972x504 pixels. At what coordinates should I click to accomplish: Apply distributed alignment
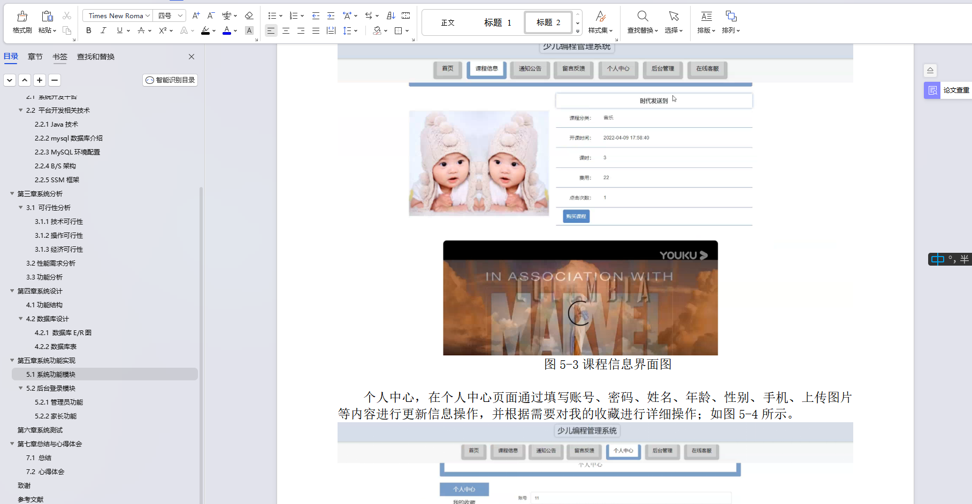click(331, 30)
